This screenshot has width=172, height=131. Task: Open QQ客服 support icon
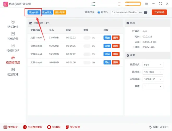pyautogui.click(x=49, y=127)
